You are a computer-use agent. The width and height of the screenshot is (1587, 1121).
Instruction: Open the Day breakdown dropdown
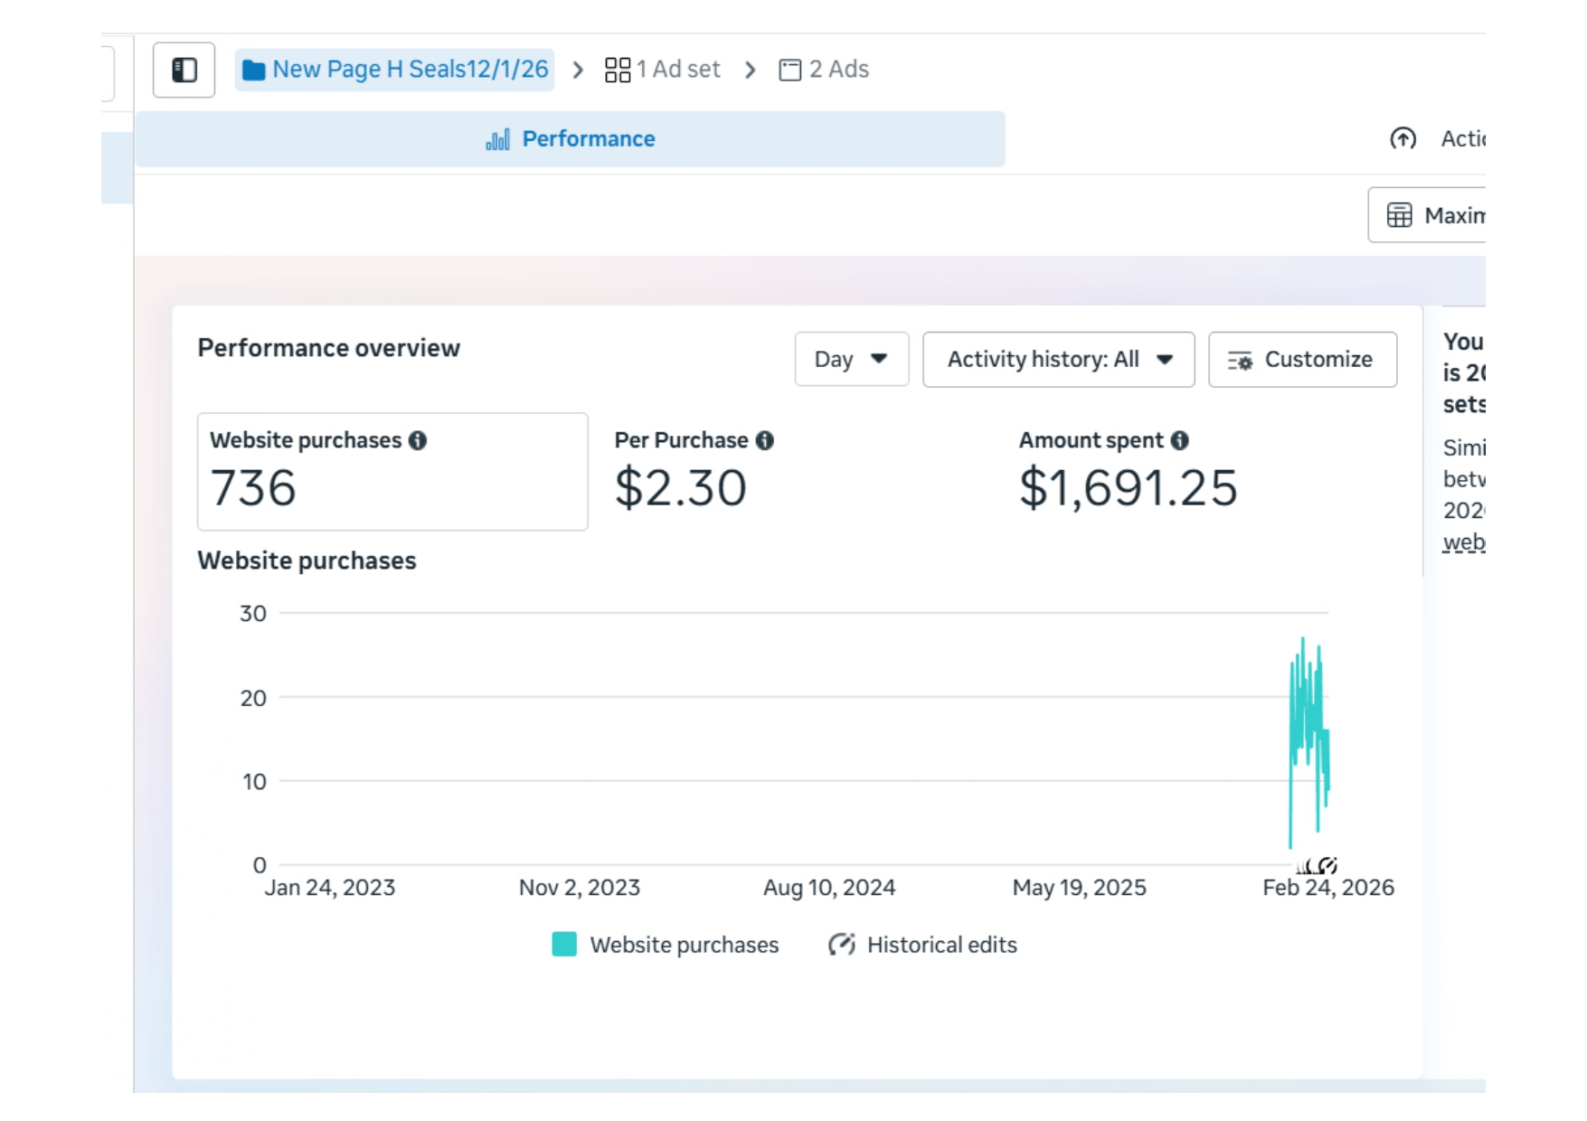(852, 359)
